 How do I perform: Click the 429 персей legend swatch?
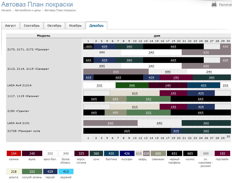pyautogui.click(x=50, y=171)
